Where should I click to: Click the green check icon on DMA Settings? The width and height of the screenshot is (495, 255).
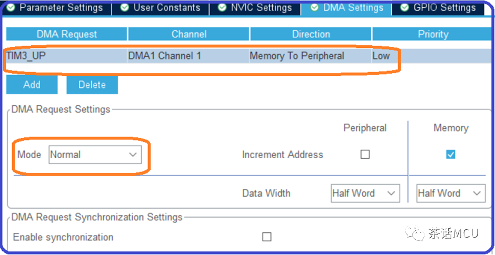click(x=314, y=7)
